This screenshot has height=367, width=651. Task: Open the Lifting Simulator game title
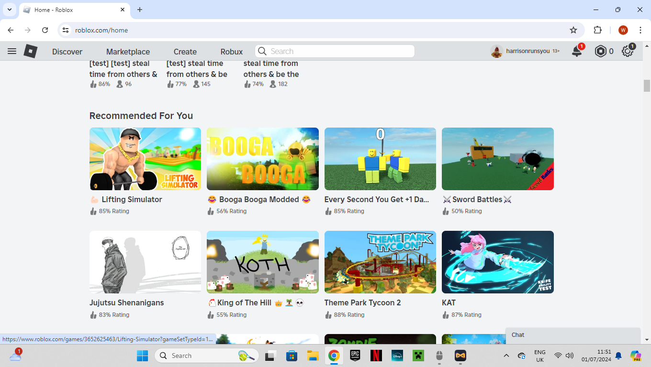pyautogui.click(x=126, y=199)
